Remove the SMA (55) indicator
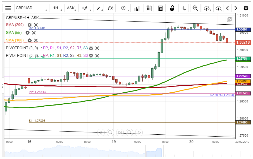 (34, 33)
